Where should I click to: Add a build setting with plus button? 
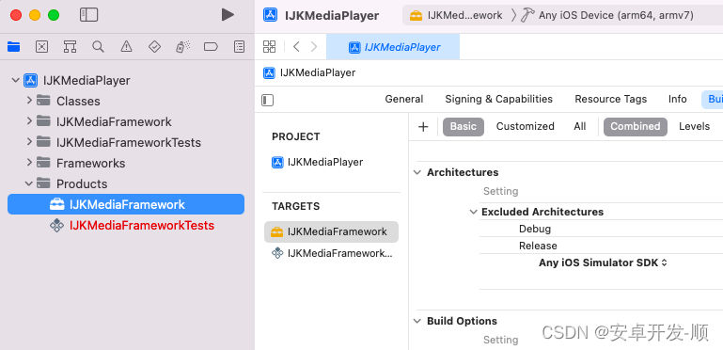click(423, 127)
